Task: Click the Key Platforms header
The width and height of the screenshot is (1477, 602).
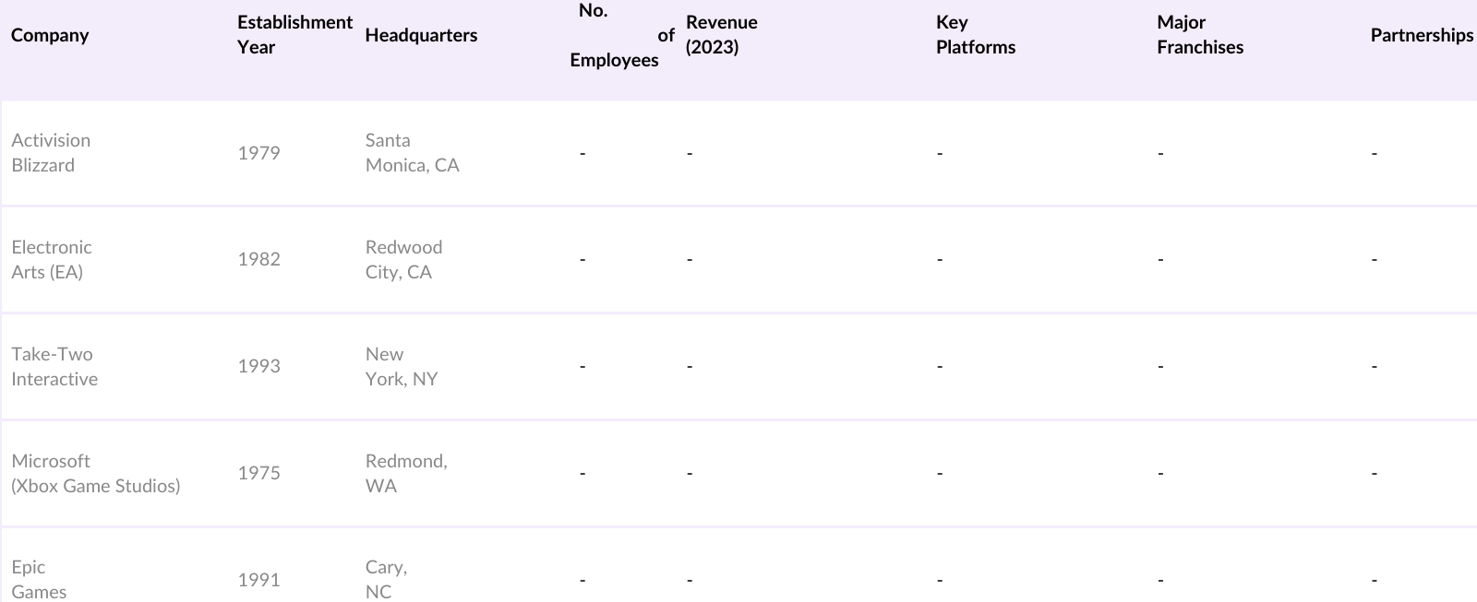Action: pos(975,35)
